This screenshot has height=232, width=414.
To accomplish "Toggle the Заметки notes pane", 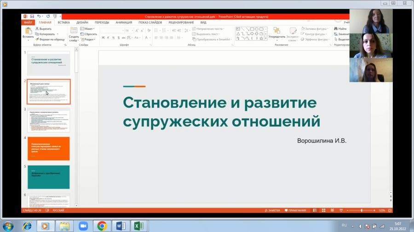I will [x=272, y=210].
